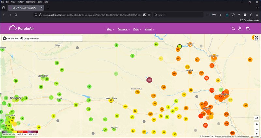Open the Firefox View icon
Screen dimensions: 261x138
pos(3,8)
